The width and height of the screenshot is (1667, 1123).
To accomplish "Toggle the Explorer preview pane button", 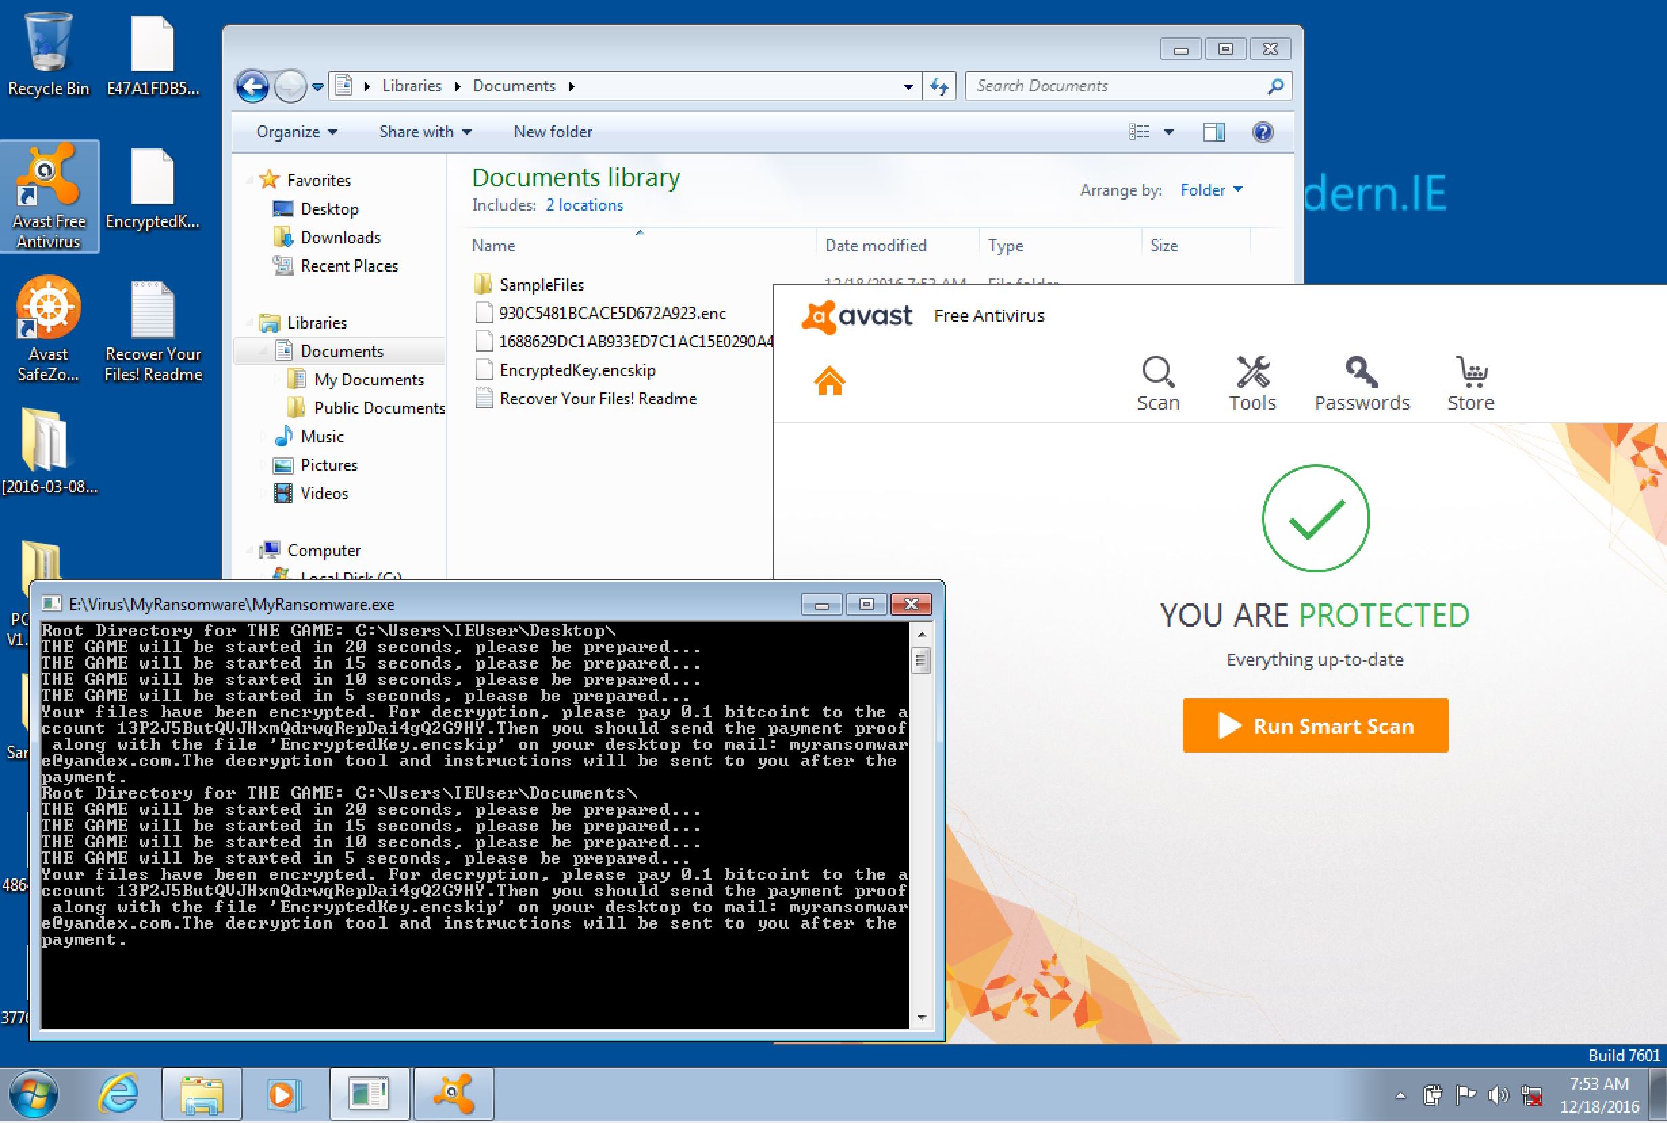I will [x=1214, y=132].
